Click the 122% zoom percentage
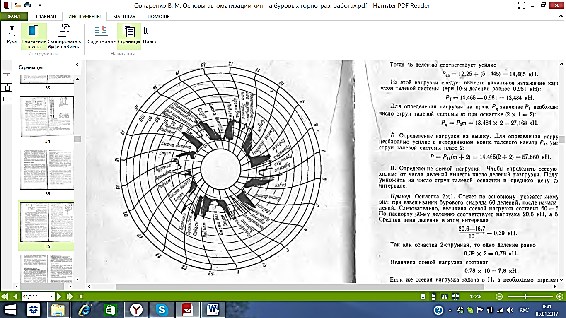Viewport: 566px width, 318px height. [476, 296]
